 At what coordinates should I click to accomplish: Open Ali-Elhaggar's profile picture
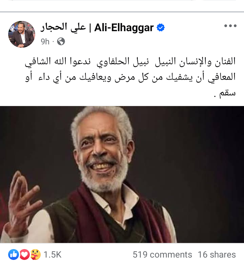coord(22,34)
